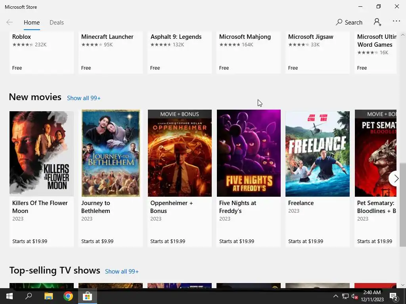406x304 pixels.
Task: Click the Top-selling TV shows heading
Action: coord(55,270)
